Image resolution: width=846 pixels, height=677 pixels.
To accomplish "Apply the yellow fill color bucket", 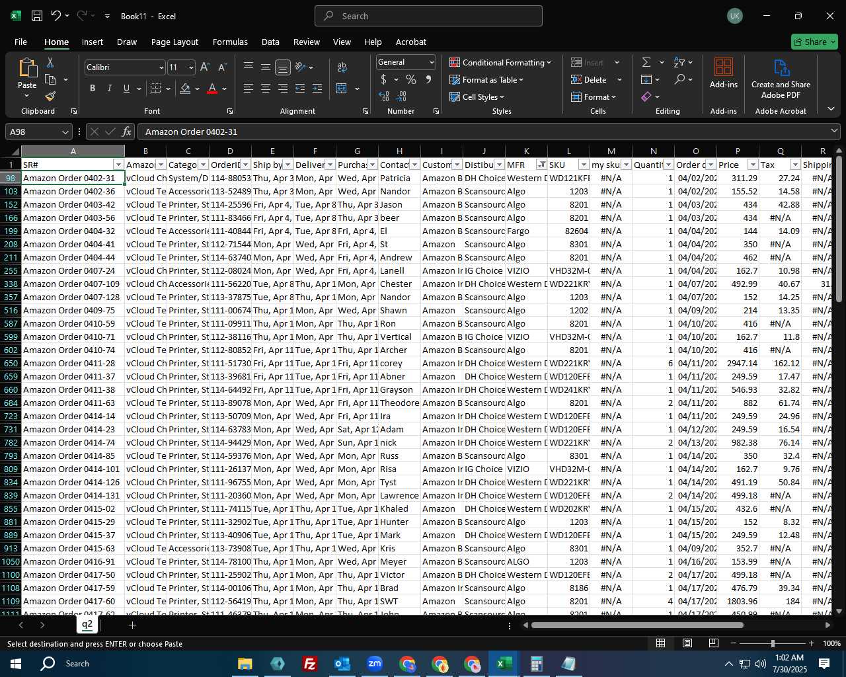I will (186, 89).
